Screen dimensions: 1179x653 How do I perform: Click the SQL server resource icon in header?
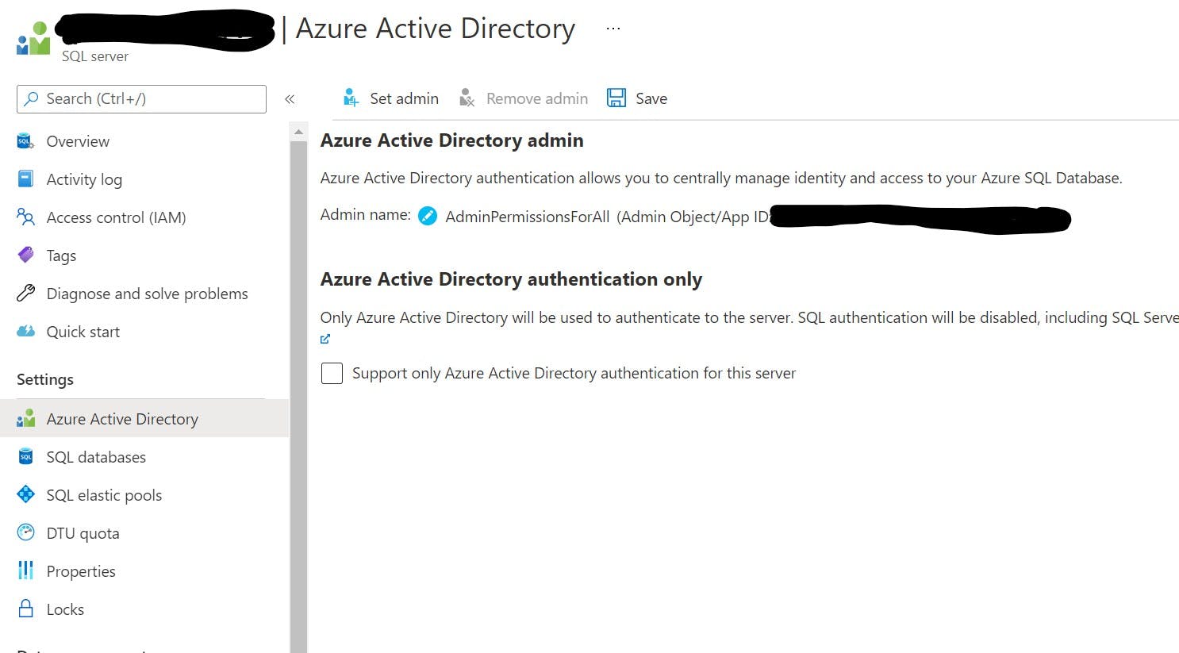click(x=33, y=38)
